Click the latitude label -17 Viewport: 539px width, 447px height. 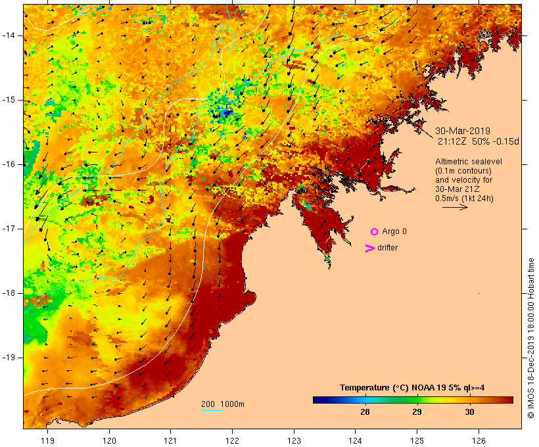click(9, 229)
